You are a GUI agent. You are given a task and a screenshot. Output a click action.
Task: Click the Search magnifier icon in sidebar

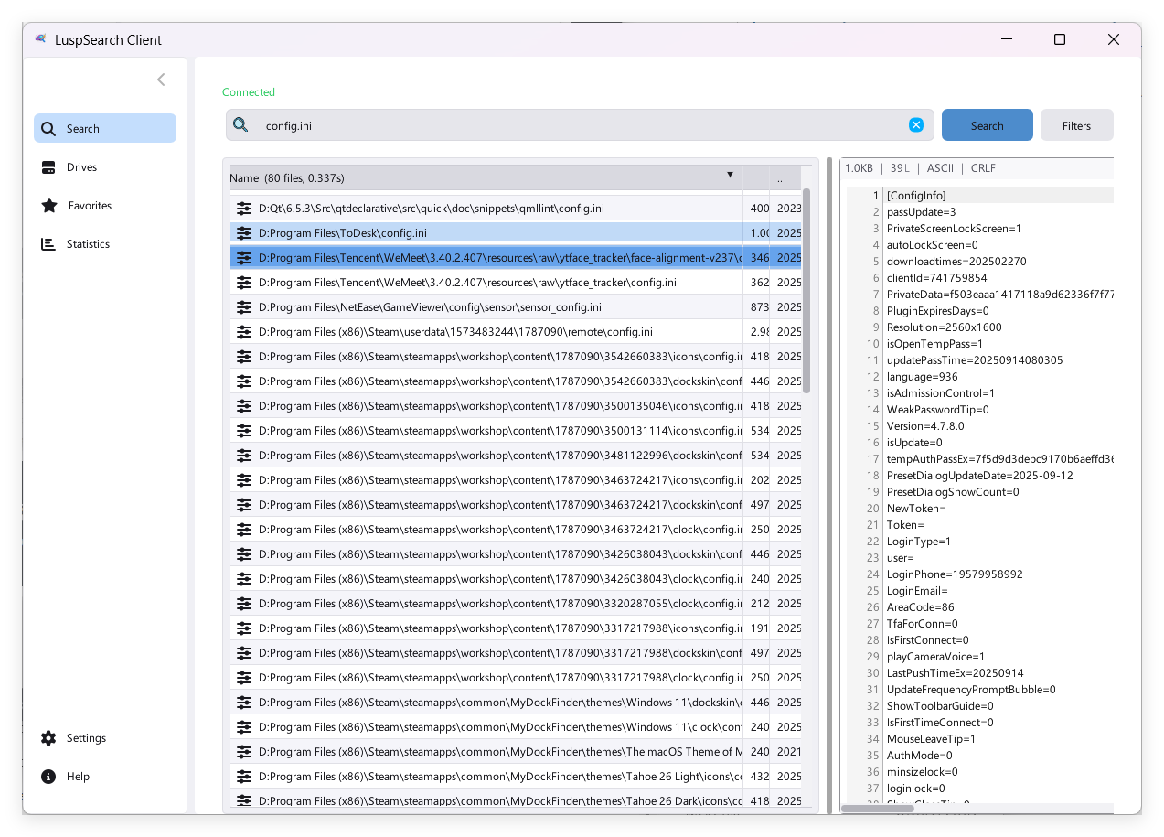49,129
